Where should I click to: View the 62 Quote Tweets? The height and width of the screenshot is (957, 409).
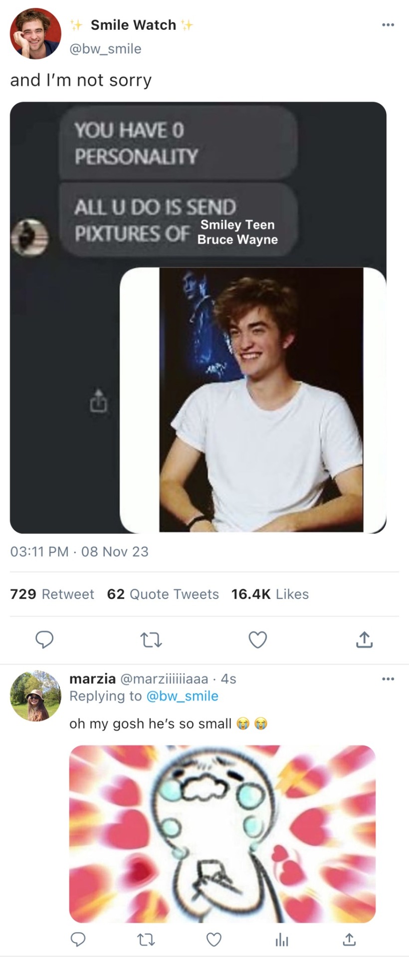pyautogui.click(x=163, y=594)
